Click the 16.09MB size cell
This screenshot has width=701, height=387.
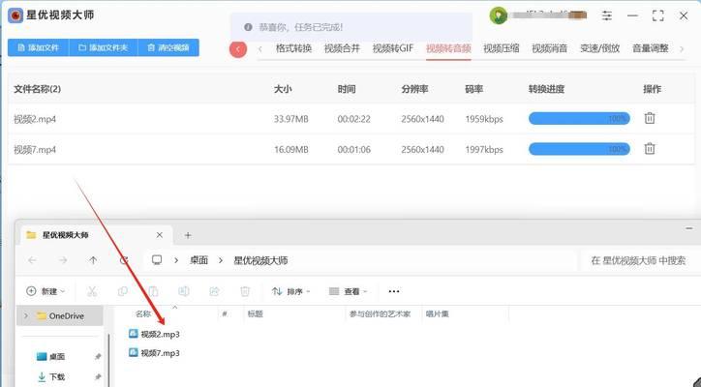pyautogui.click(x=291, y=150)
